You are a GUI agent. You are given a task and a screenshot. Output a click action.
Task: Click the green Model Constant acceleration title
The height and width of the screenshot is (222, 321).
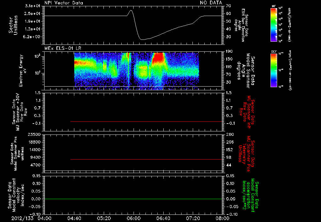[250, 195]
